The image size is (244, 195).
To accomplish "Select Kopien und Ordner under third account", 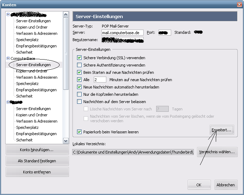I will point(32,115).
